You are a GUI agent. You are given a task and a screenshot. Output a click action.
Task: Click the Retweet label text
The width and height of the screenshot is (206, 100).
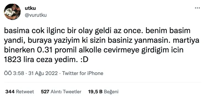pos(25,92)
